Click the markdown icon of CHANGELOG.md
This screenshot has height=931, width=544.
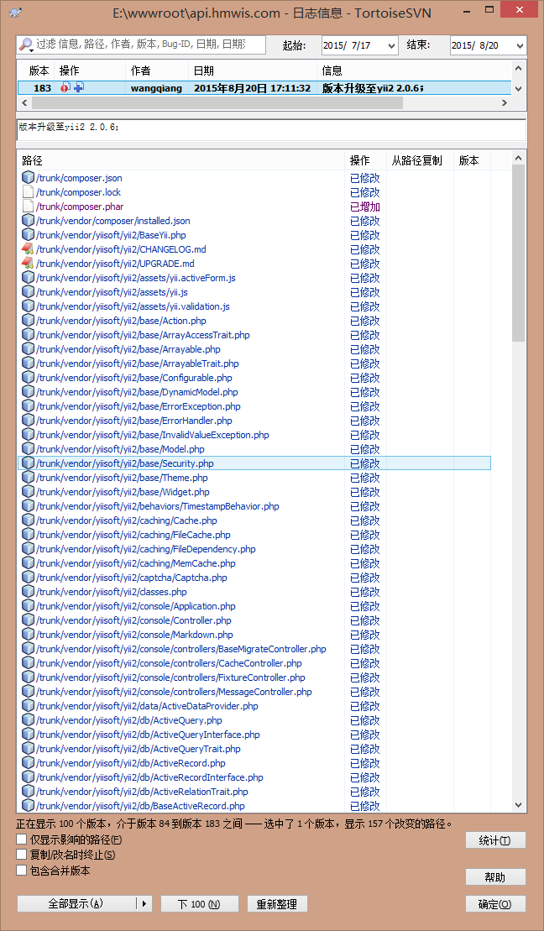pyautogui.click(x=28, y=249)
